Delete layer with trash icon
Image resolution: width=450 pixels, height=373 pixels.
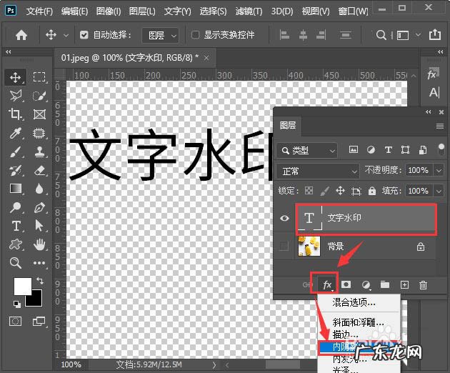pos(423,285)
